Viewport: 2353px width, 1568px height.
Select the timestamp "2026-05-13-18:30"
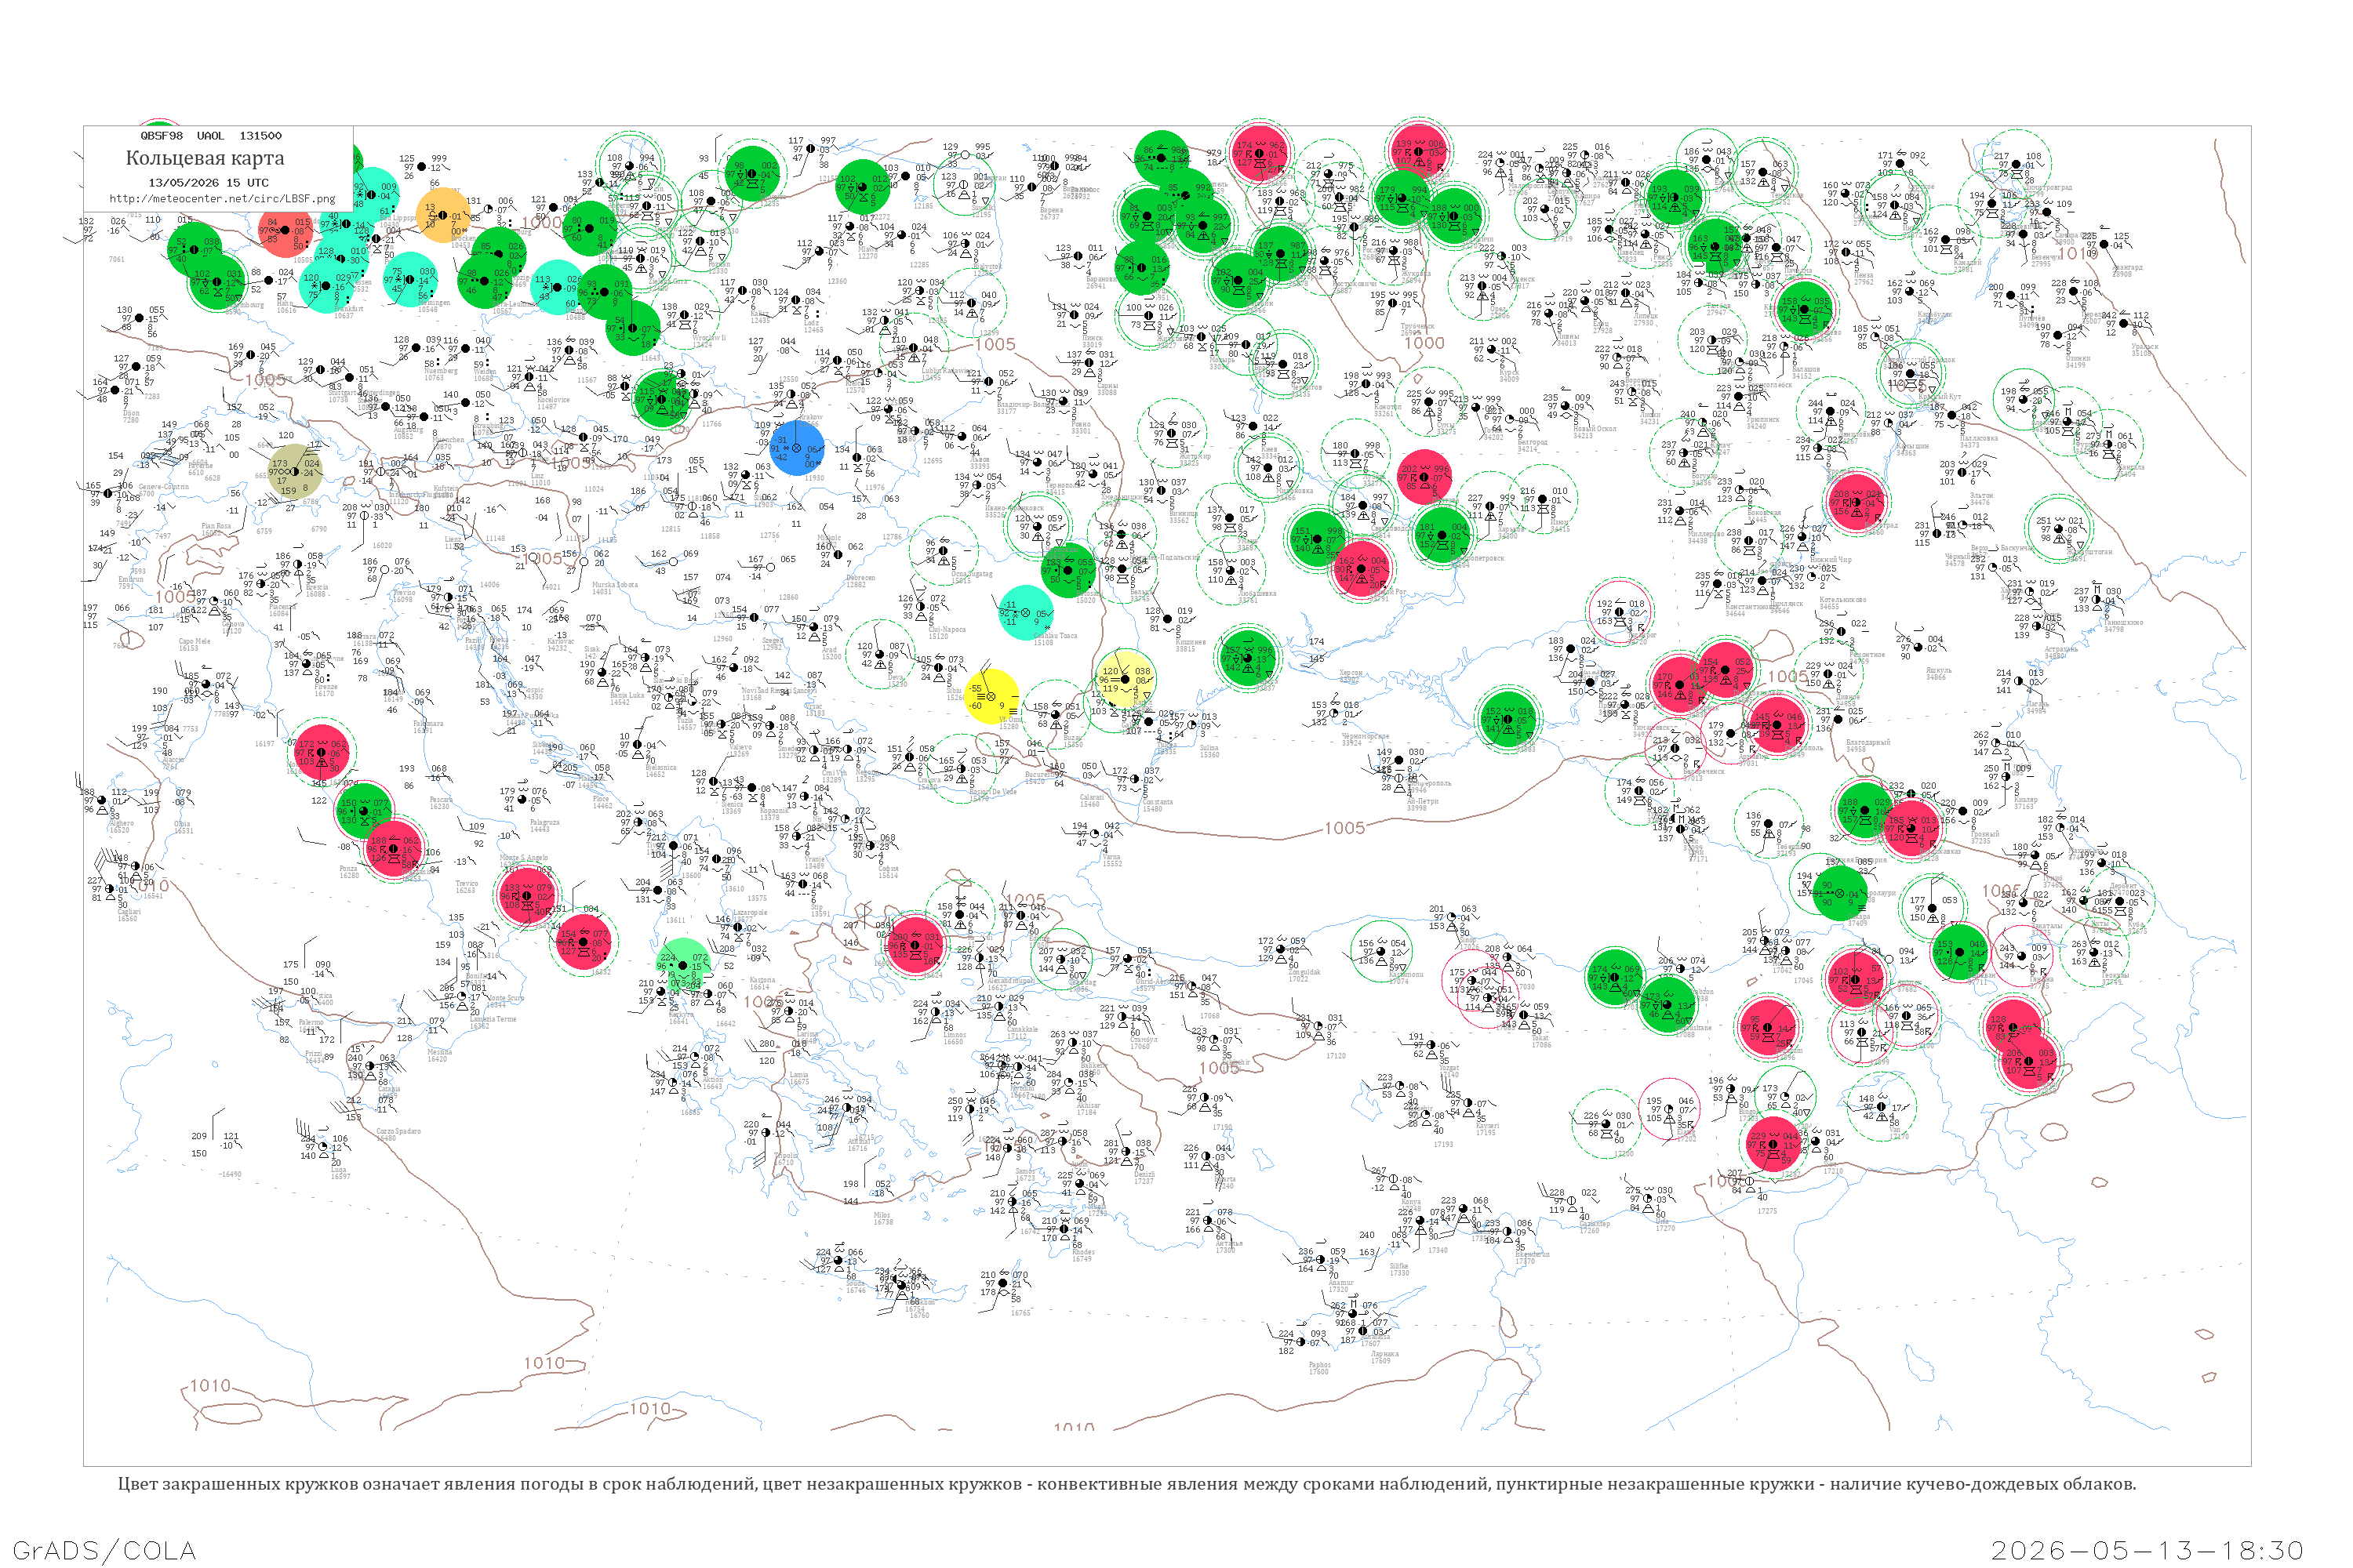2147,1551
